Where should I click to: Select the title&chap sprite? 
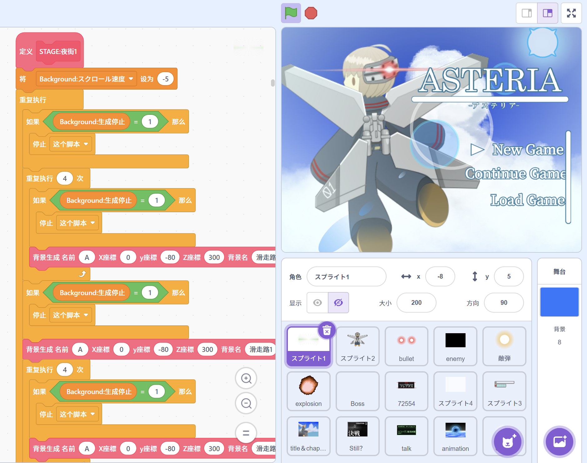click(308, 436)
